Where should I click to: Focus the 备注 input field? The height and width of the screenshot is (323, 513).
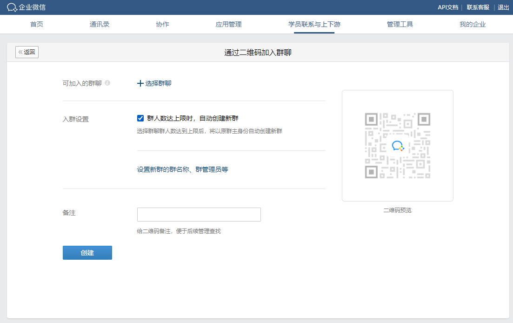click(x=199, y=215)
